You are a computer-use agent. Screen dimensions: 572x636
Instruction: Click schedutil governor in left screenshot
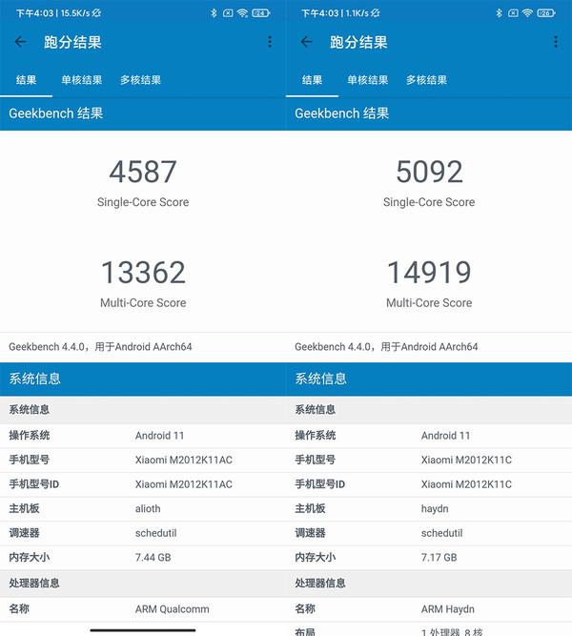coord(155,533)
